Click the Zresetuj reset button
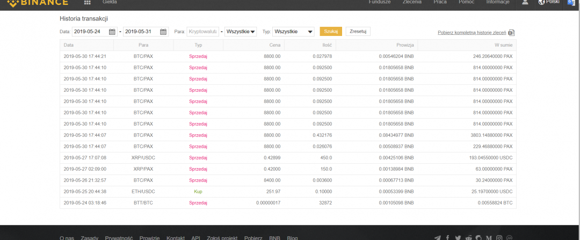 pyautogui.click(x=358, y=32)
